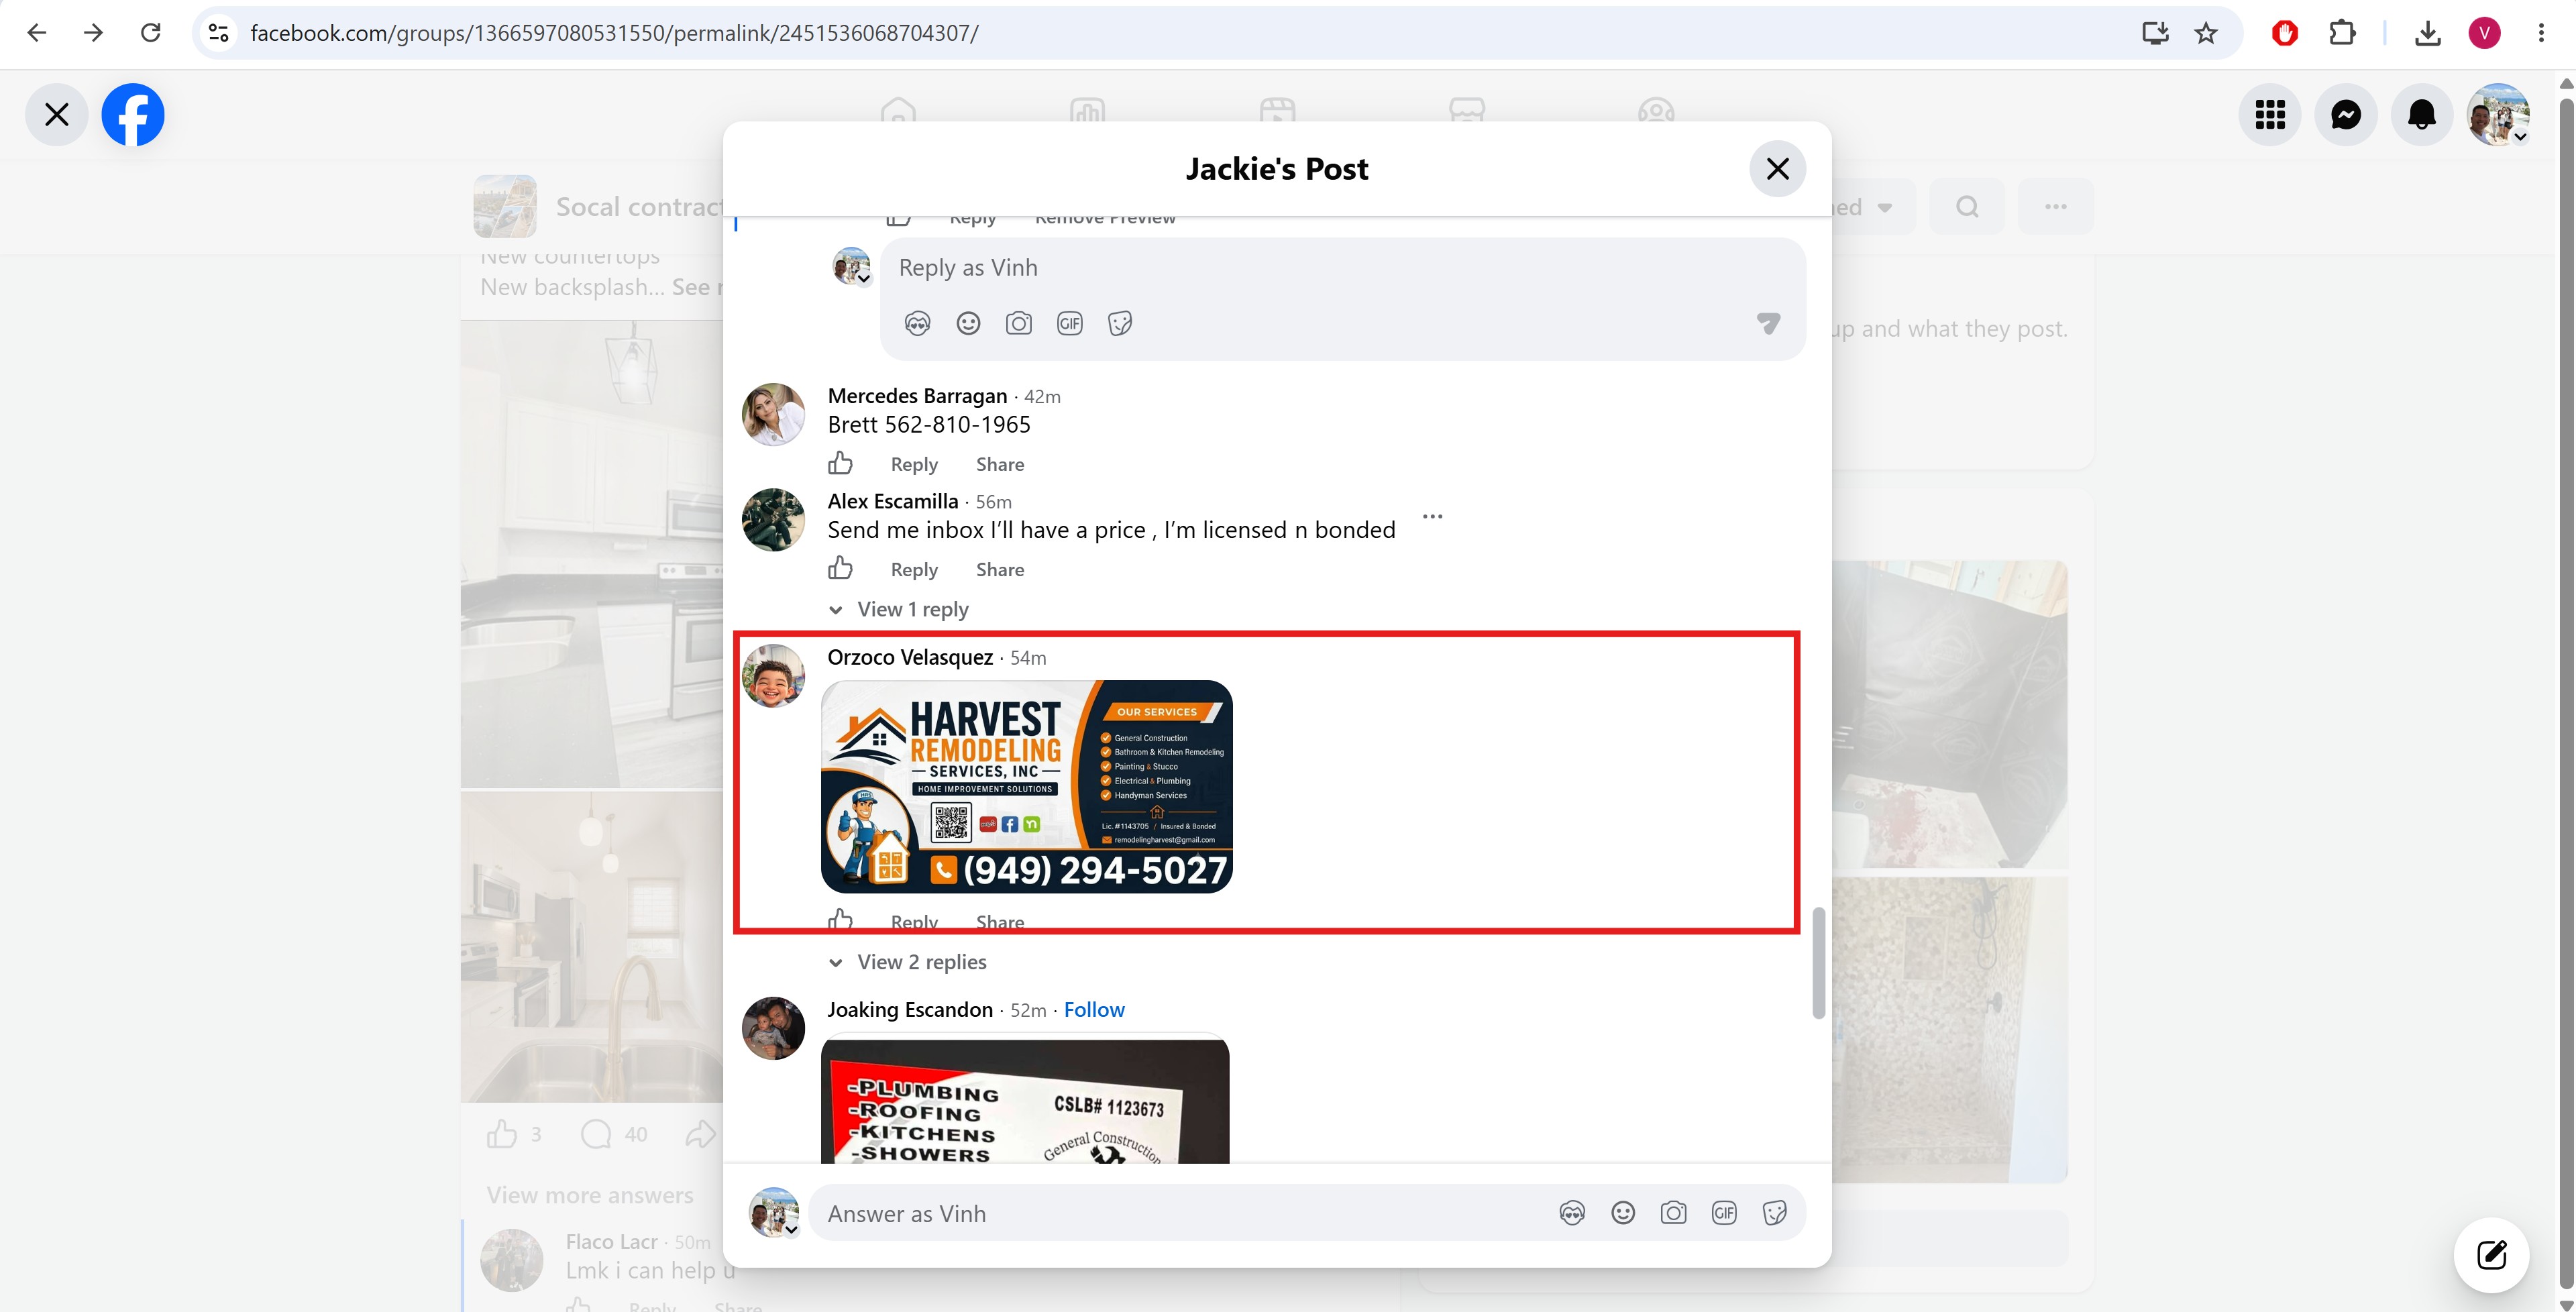Like Alex Escamilla's comment
Screen dimensions: 2576x1312
[x=840, y=568]
